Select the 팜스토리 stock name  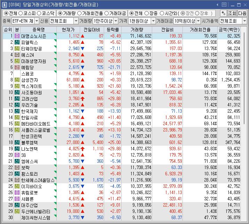(29, 174)
